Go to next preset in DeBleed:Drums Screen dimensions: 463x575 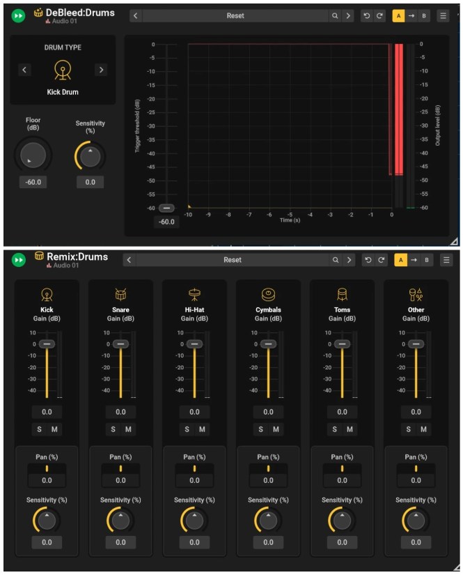tap(348, 16)
